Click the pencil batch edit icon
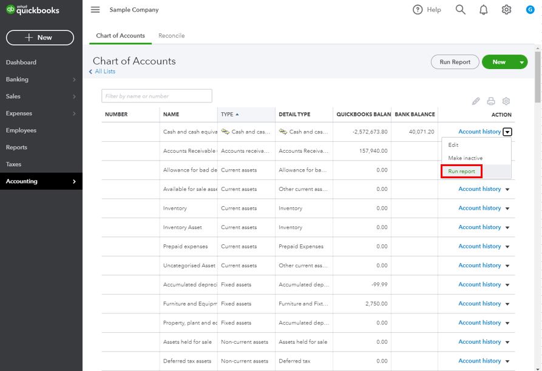542x371 pixels. (476, 101)
